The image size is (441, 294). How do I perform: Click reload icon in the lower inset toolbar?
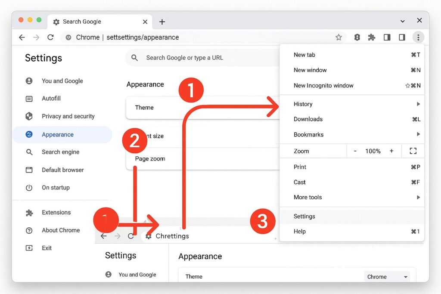click(x=130, y=236)
